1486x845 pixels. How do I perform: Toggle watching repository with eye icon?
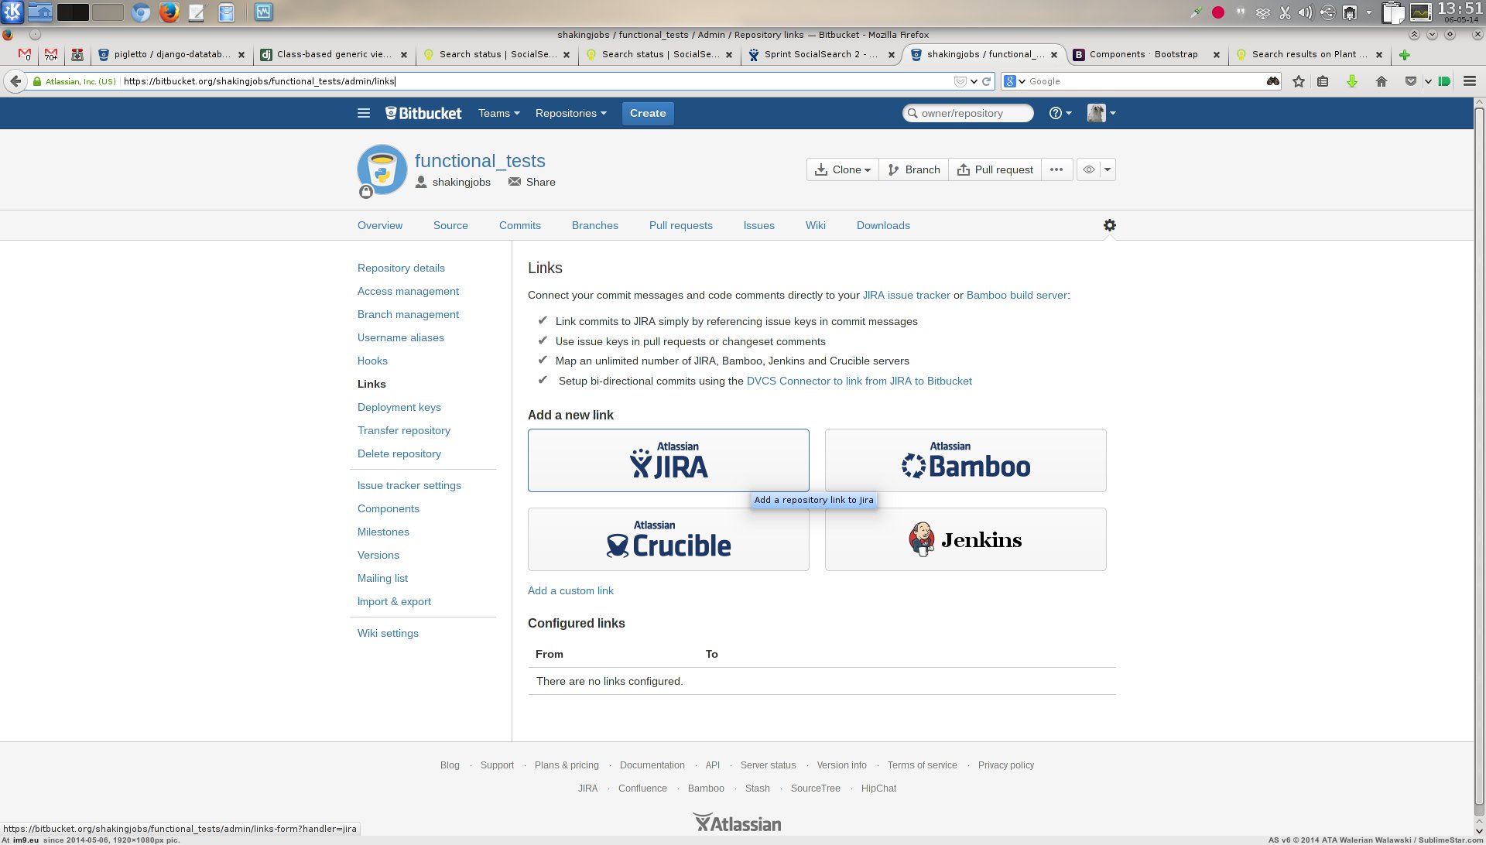(1088, 169)
